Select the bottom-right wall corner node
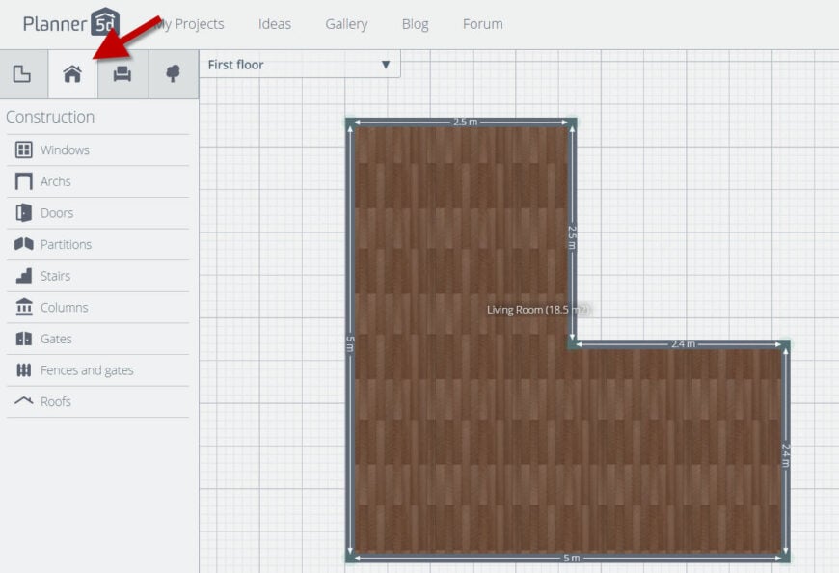839x573 pixels. 786,558
